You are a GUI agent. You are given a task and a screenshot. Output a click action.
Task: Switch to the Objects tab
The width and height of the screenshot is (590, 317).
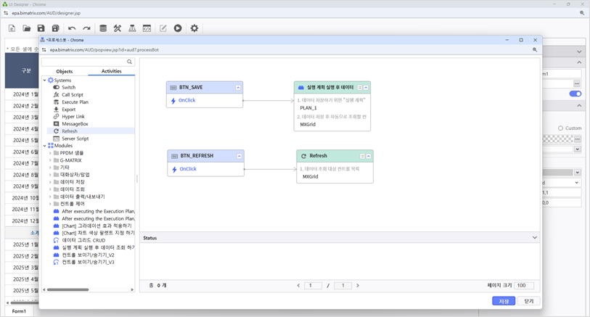click(64, 72)
